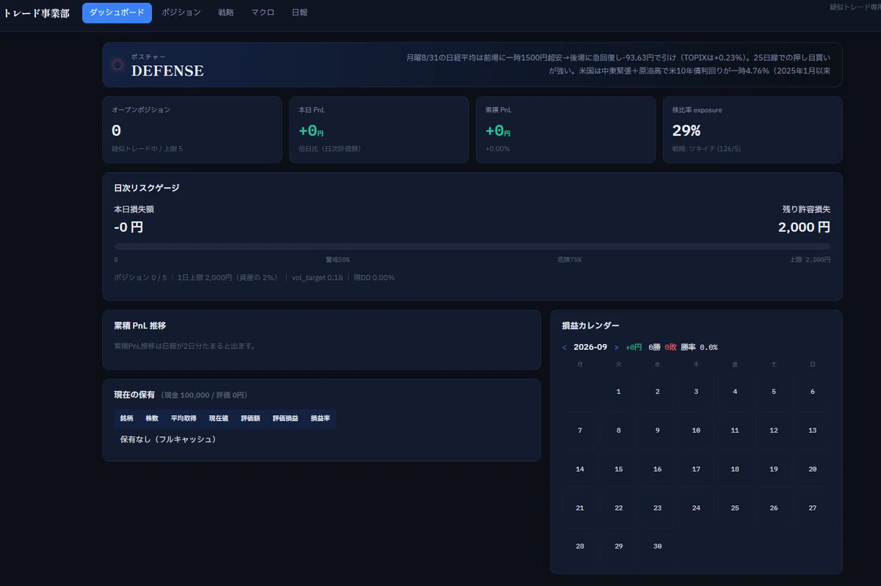Go to previous month in calendar

click(564, 348)
